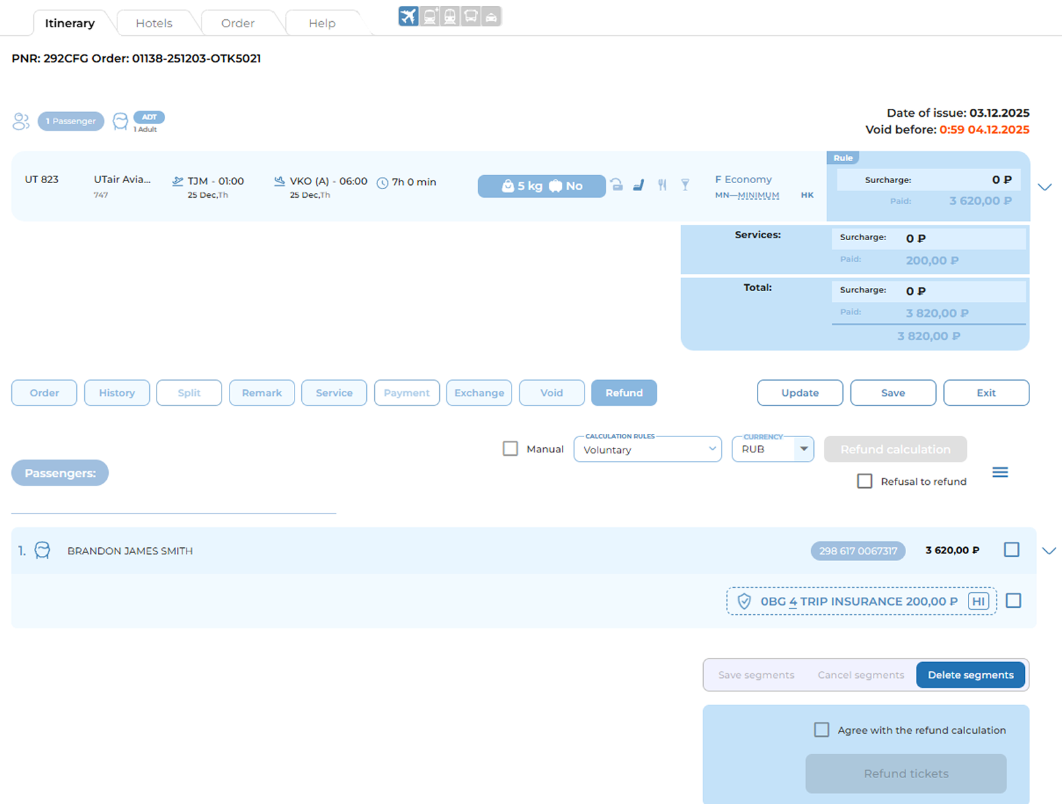Click the meal fork-and-knife icon

pos(662,185)
